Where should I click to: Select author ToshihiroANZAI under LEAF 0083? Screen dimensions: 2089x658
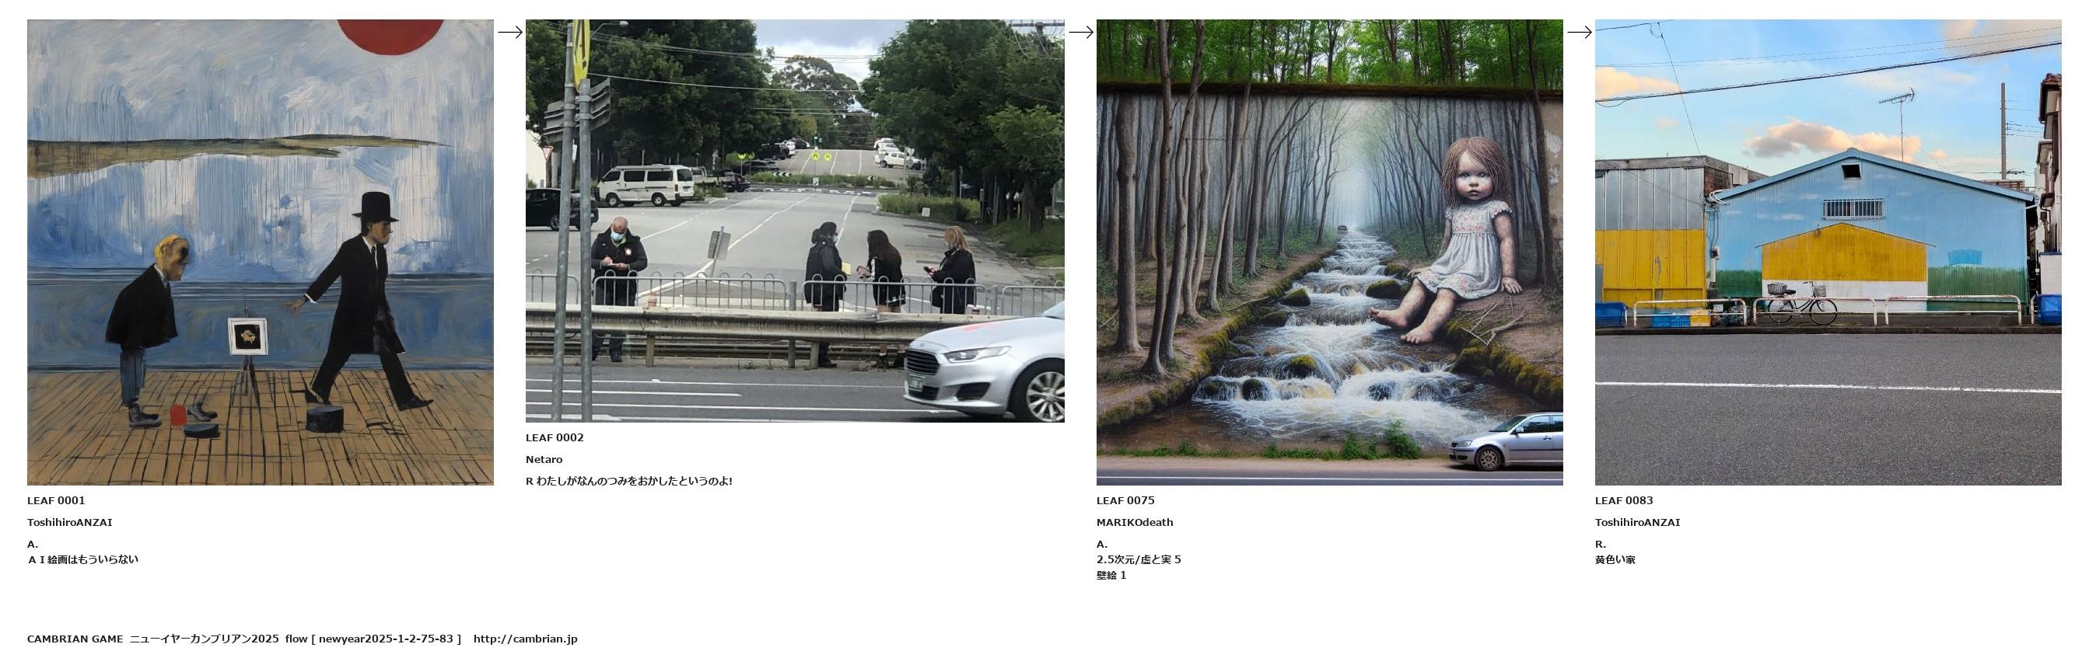(x=1637, y=523)
